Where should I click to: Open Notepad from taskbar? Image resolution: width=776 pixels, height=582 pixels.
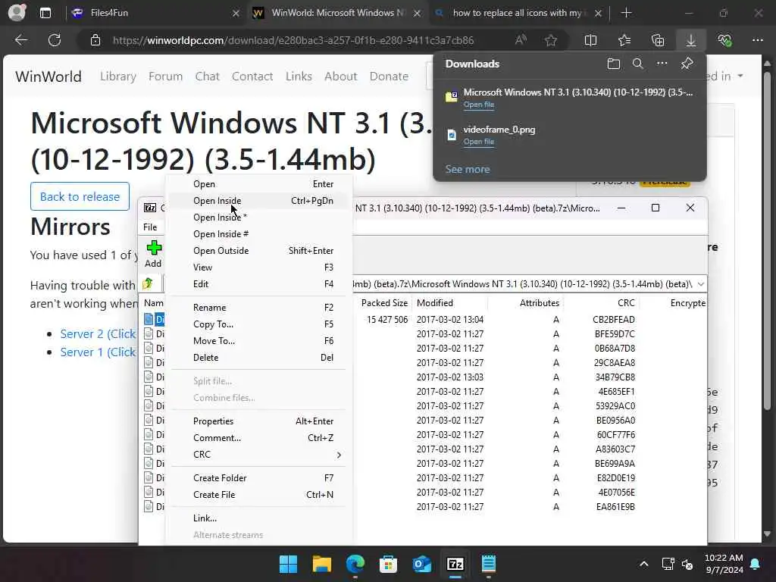point(489,564)
